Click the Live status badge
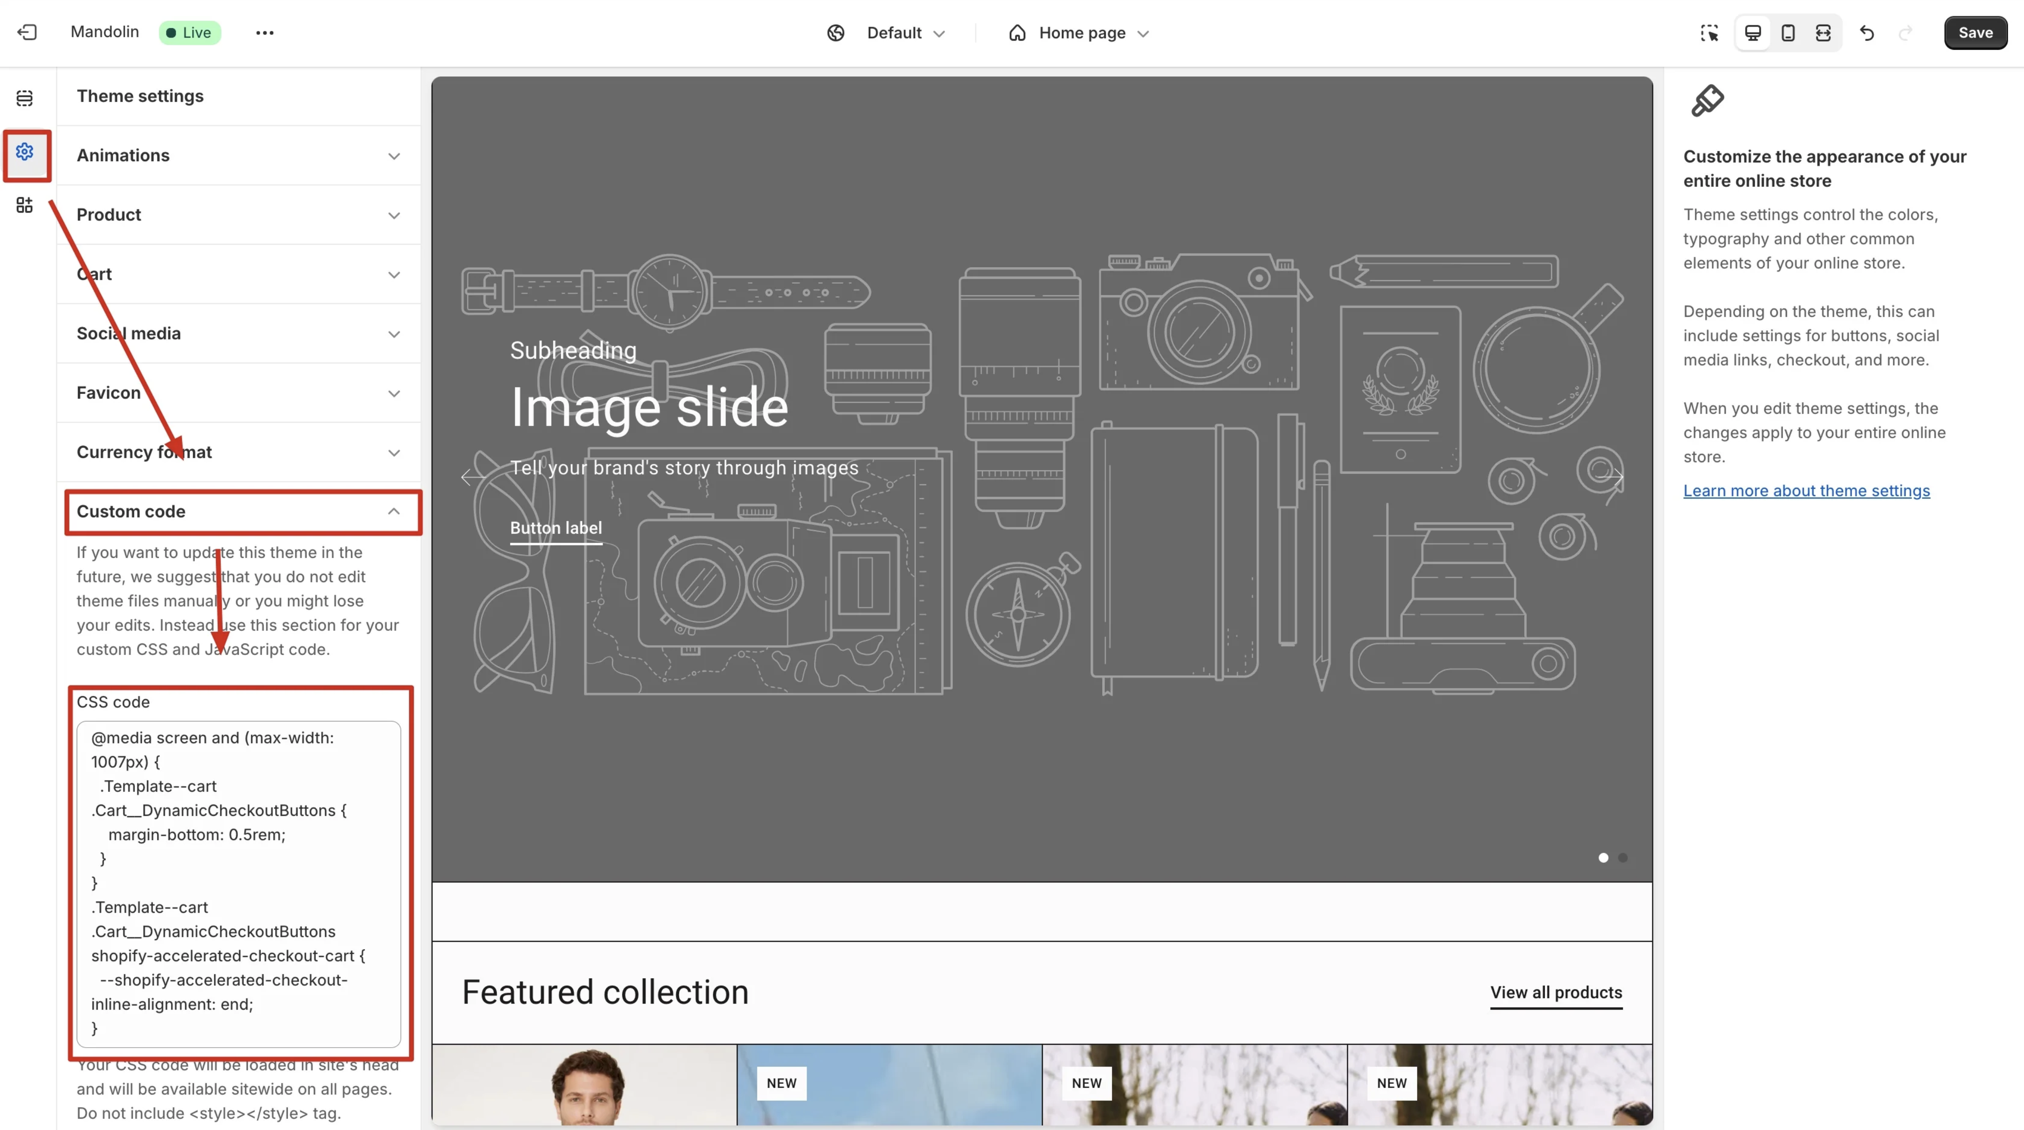The width and height of the screenshot is (2024, 1130). click(189, 32)
